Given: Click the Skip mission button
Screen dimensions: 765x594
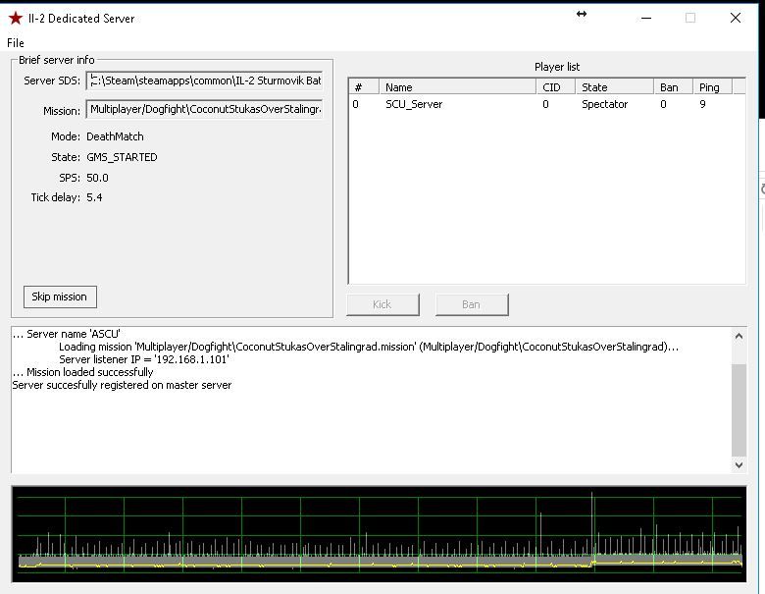Looking at the screenshot, I should point(60,297).
